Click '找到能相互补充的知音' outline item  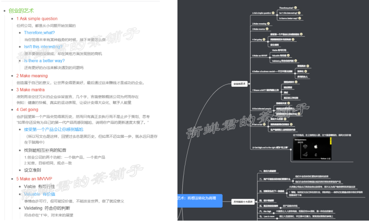pos(45,150)
